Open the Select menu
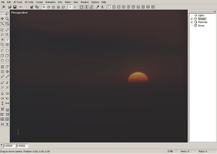 68,2
